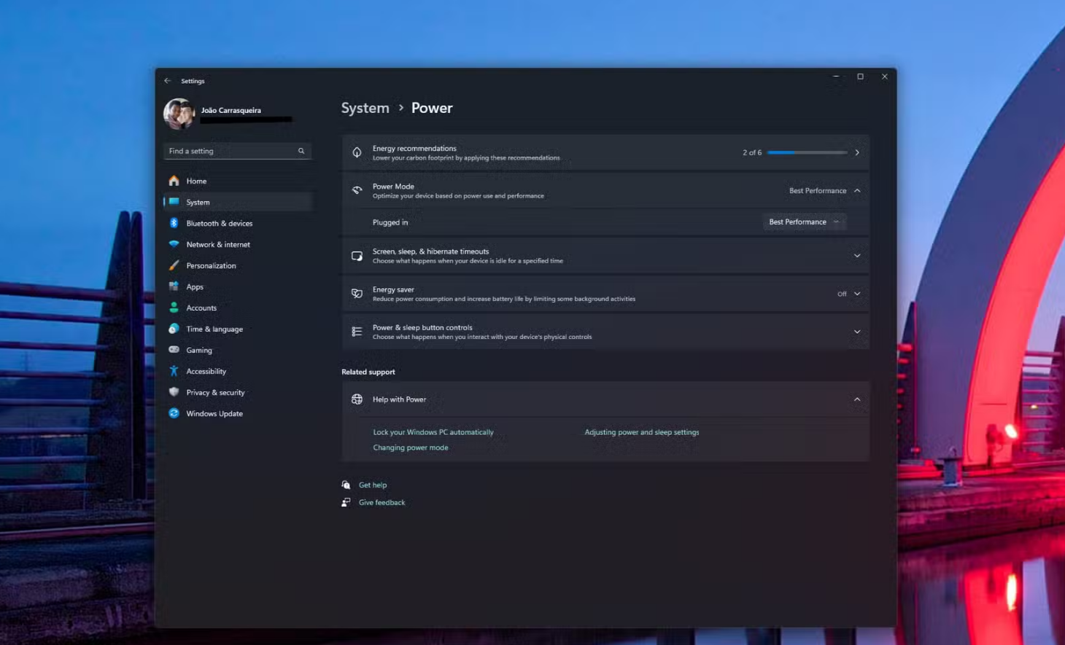Click the Network wifi icon in sidebar
Viewport: 1065px width, 645px height.
(x=174, y=244)
